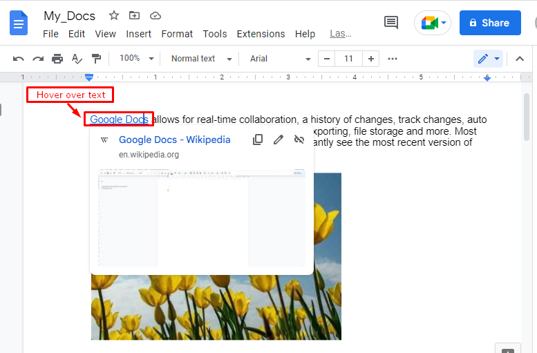Click the move to folder icon
537x353 pixels.
point(134,15)
